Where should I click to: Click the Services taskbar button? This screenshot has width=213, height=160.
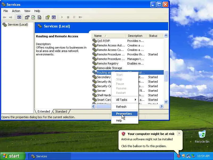click(x=50, y=156)
